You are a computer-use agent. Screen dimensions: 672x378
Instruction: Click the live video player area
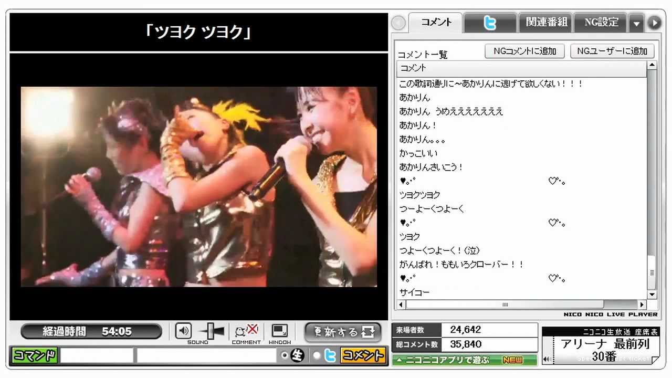(199, 186)
